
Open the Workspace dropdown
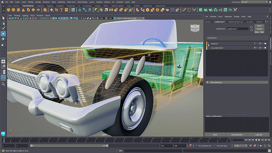pyautogui.click(x=254, y=2)
